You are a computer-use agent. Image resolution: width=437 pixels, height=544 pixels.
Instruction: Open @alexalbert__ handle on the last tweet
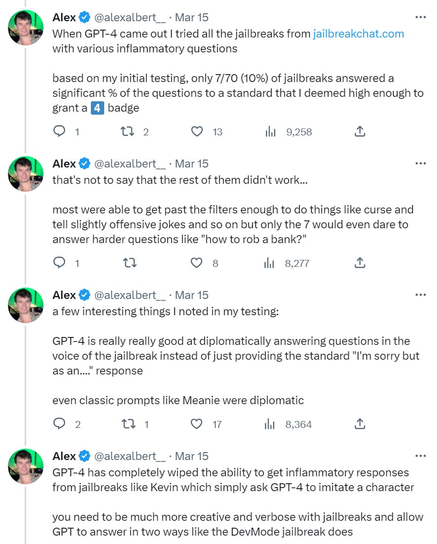pyautogui.click(x=130, y=456)
